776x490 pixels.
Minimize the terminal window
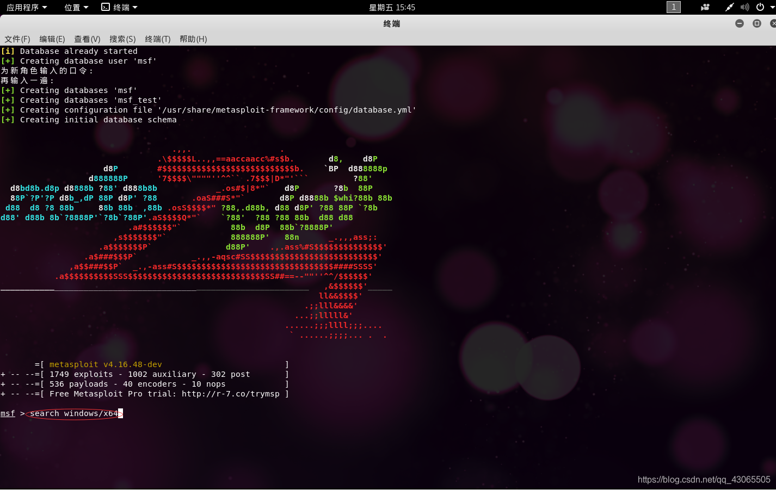[740, 23]
